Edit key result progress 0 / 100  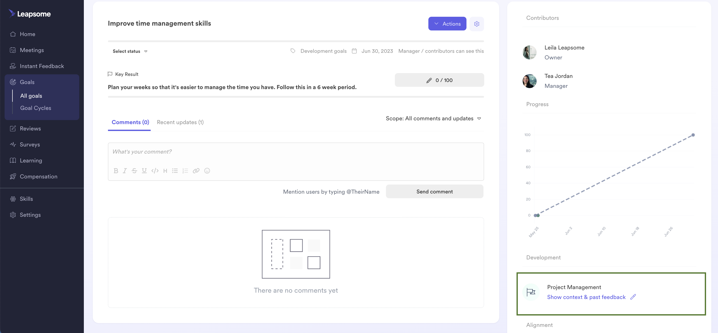coord(439,80)
